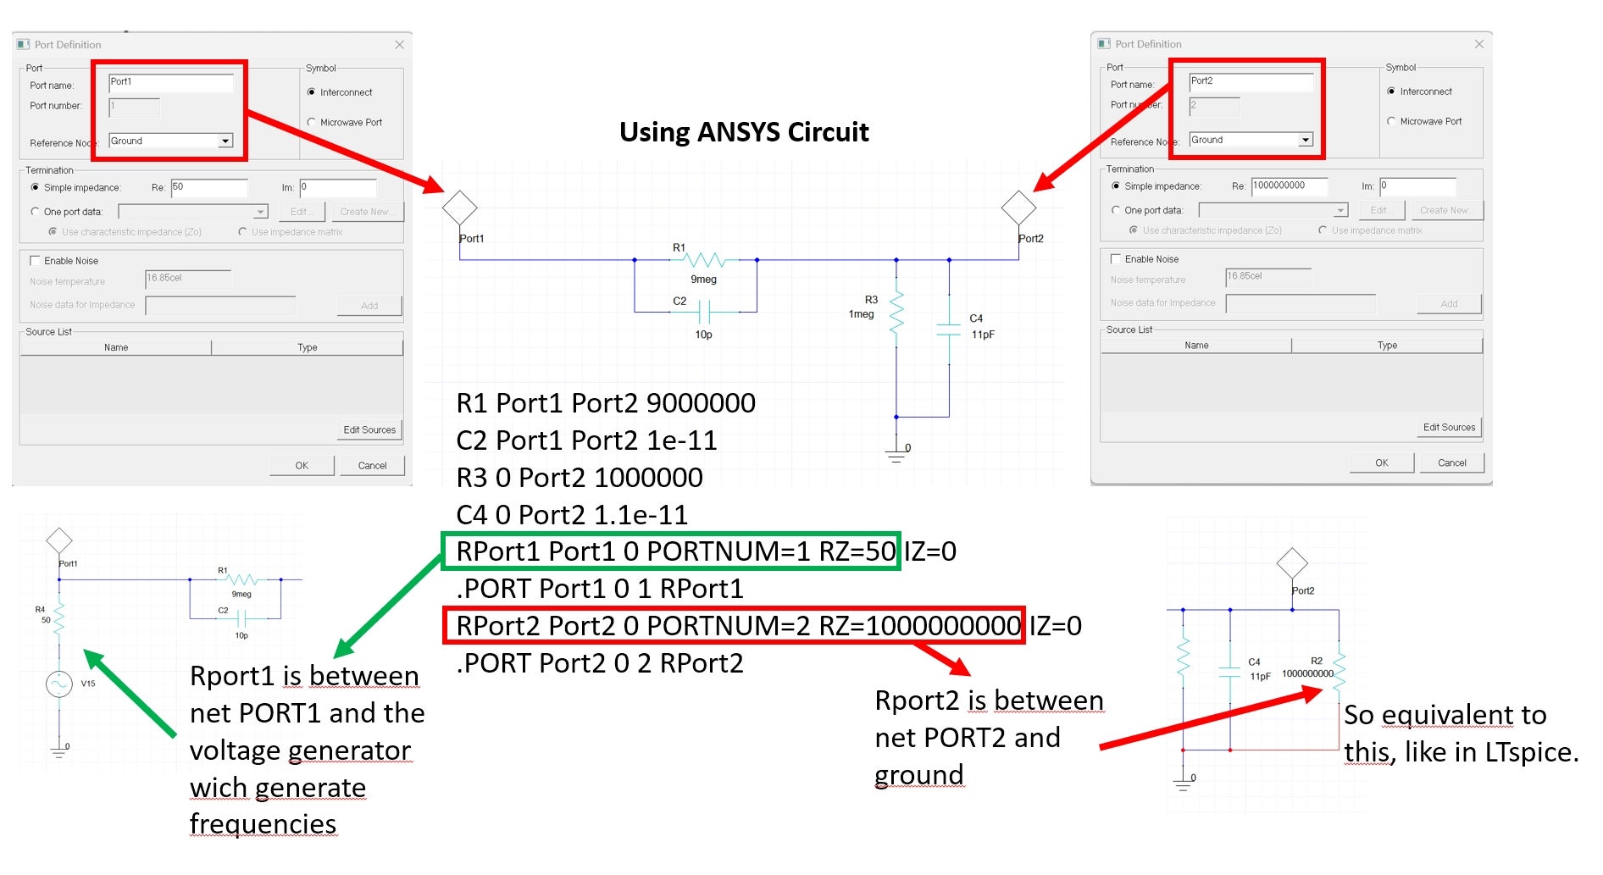Screen dimensions: 1603x875
Task: Click OK in Port1 definition dialog
Action: 302,466
